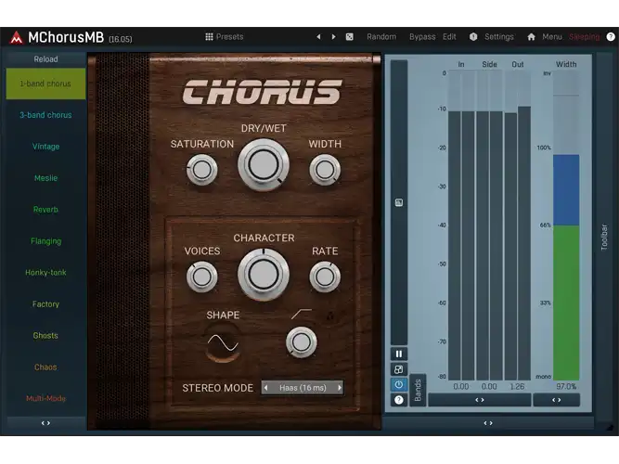Click the Home icon
619x464 pixels.
click(532, 37)
